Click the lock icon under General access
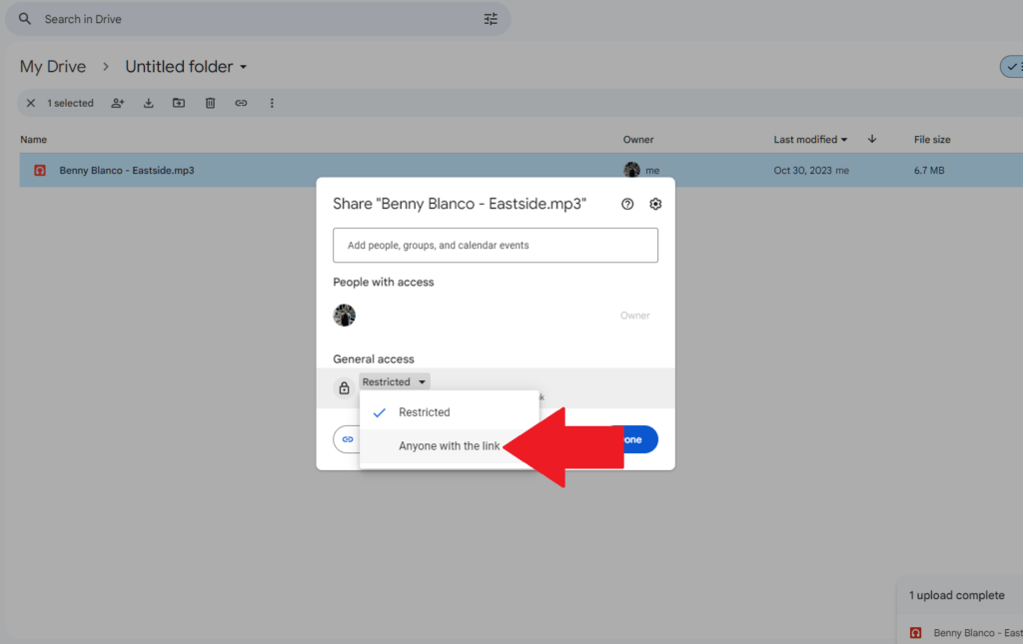The width and height of the screenshot is (1023, 644). coord(344,388)
